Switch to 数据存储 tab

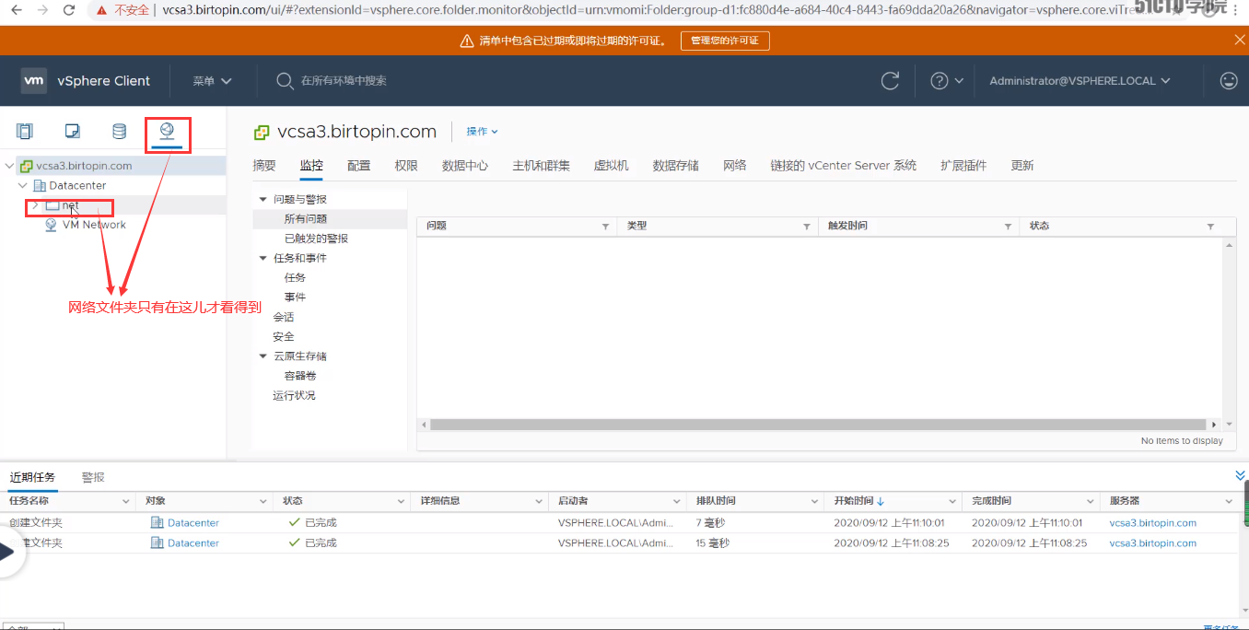[x=676, y=166]
